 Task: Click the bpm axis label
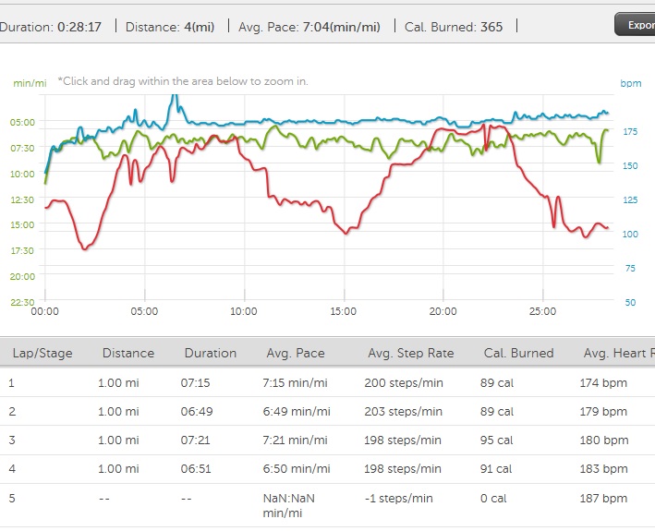pyautogui.click(x=630, y=83)
